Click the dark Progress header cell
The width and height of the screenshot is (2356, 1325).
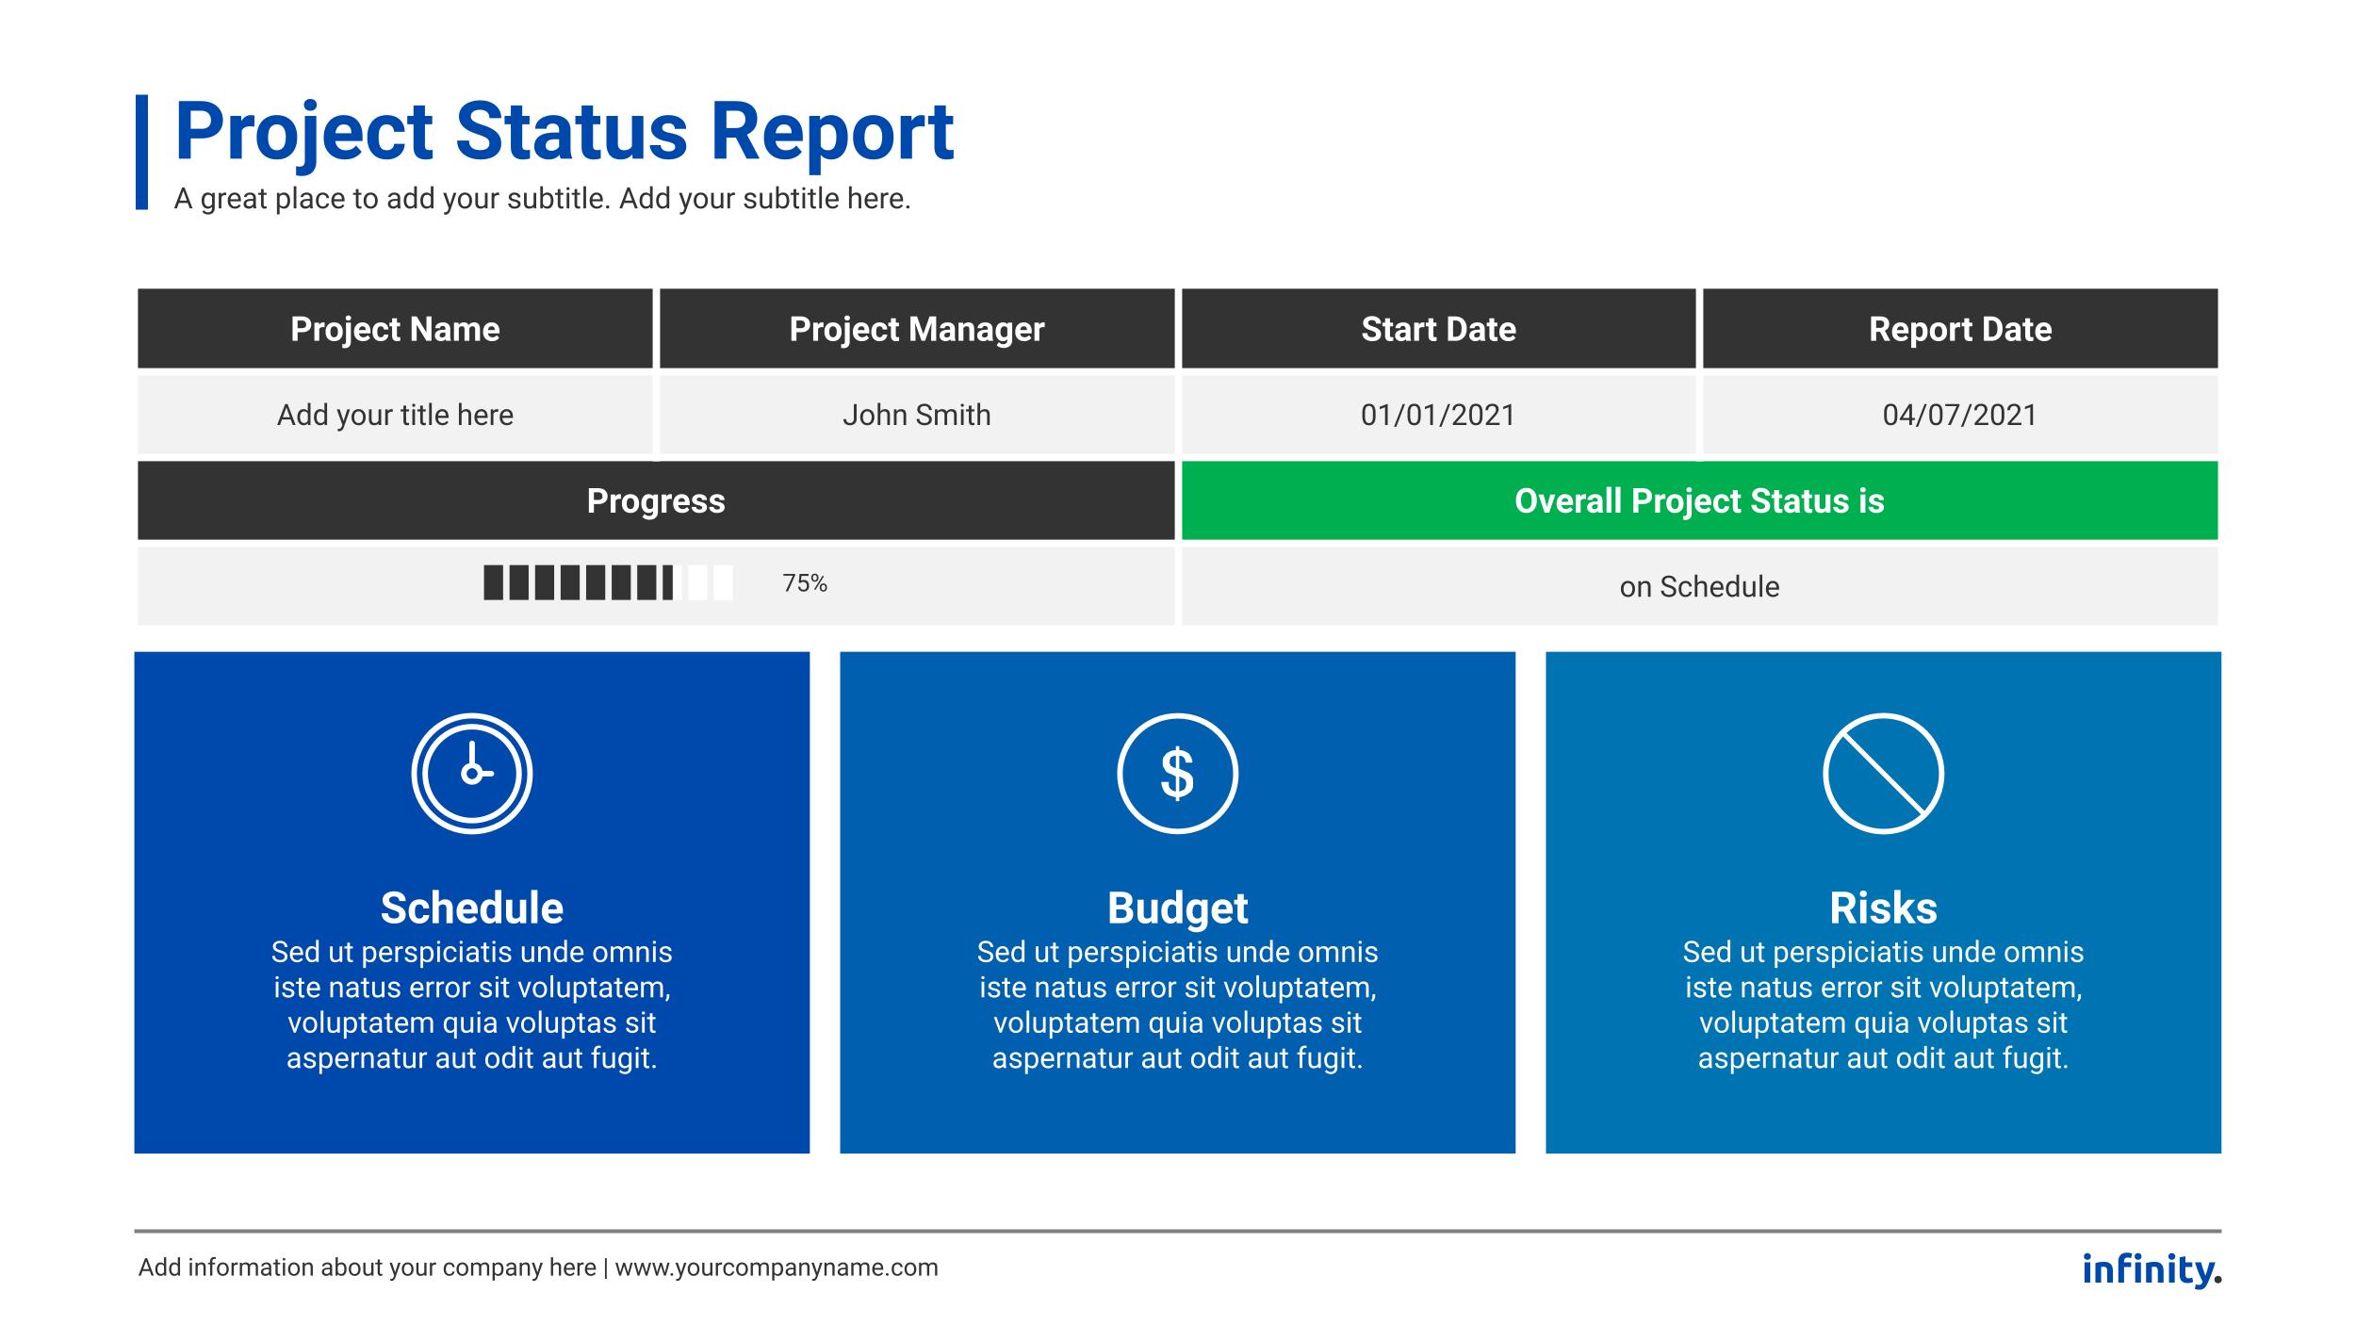(656, 500)
